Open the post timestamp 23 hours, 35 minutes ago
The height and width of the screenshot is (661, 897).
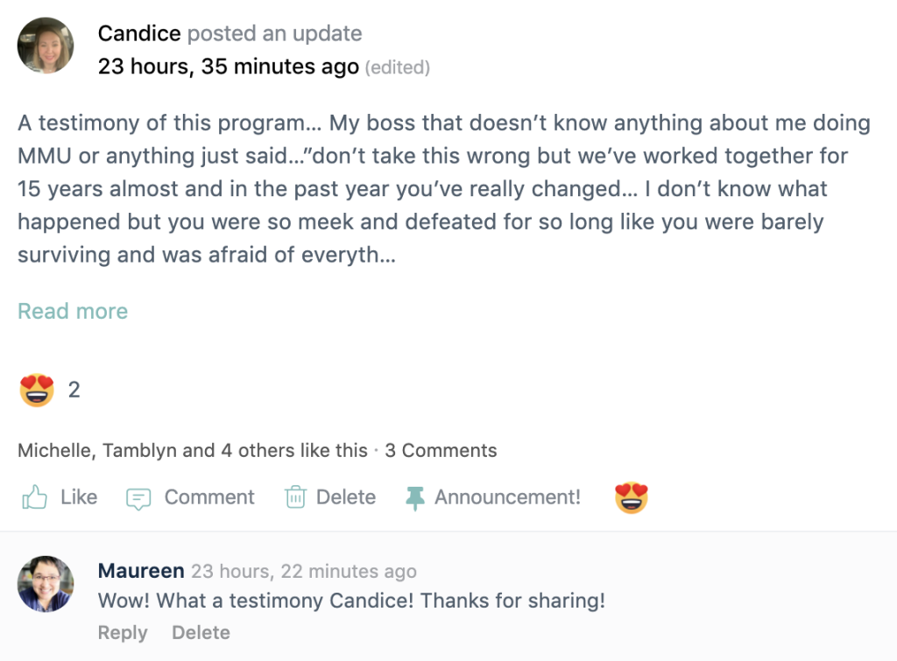(x=228, y=67)
